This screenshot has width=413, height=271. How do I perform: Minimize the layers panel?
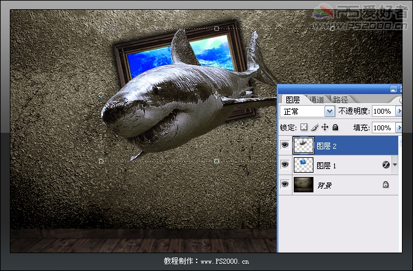[393, 89]
